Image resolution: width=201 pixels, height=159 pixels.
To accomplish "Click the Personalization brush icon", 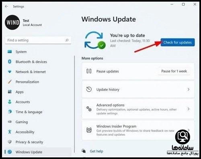I will 10,82.
